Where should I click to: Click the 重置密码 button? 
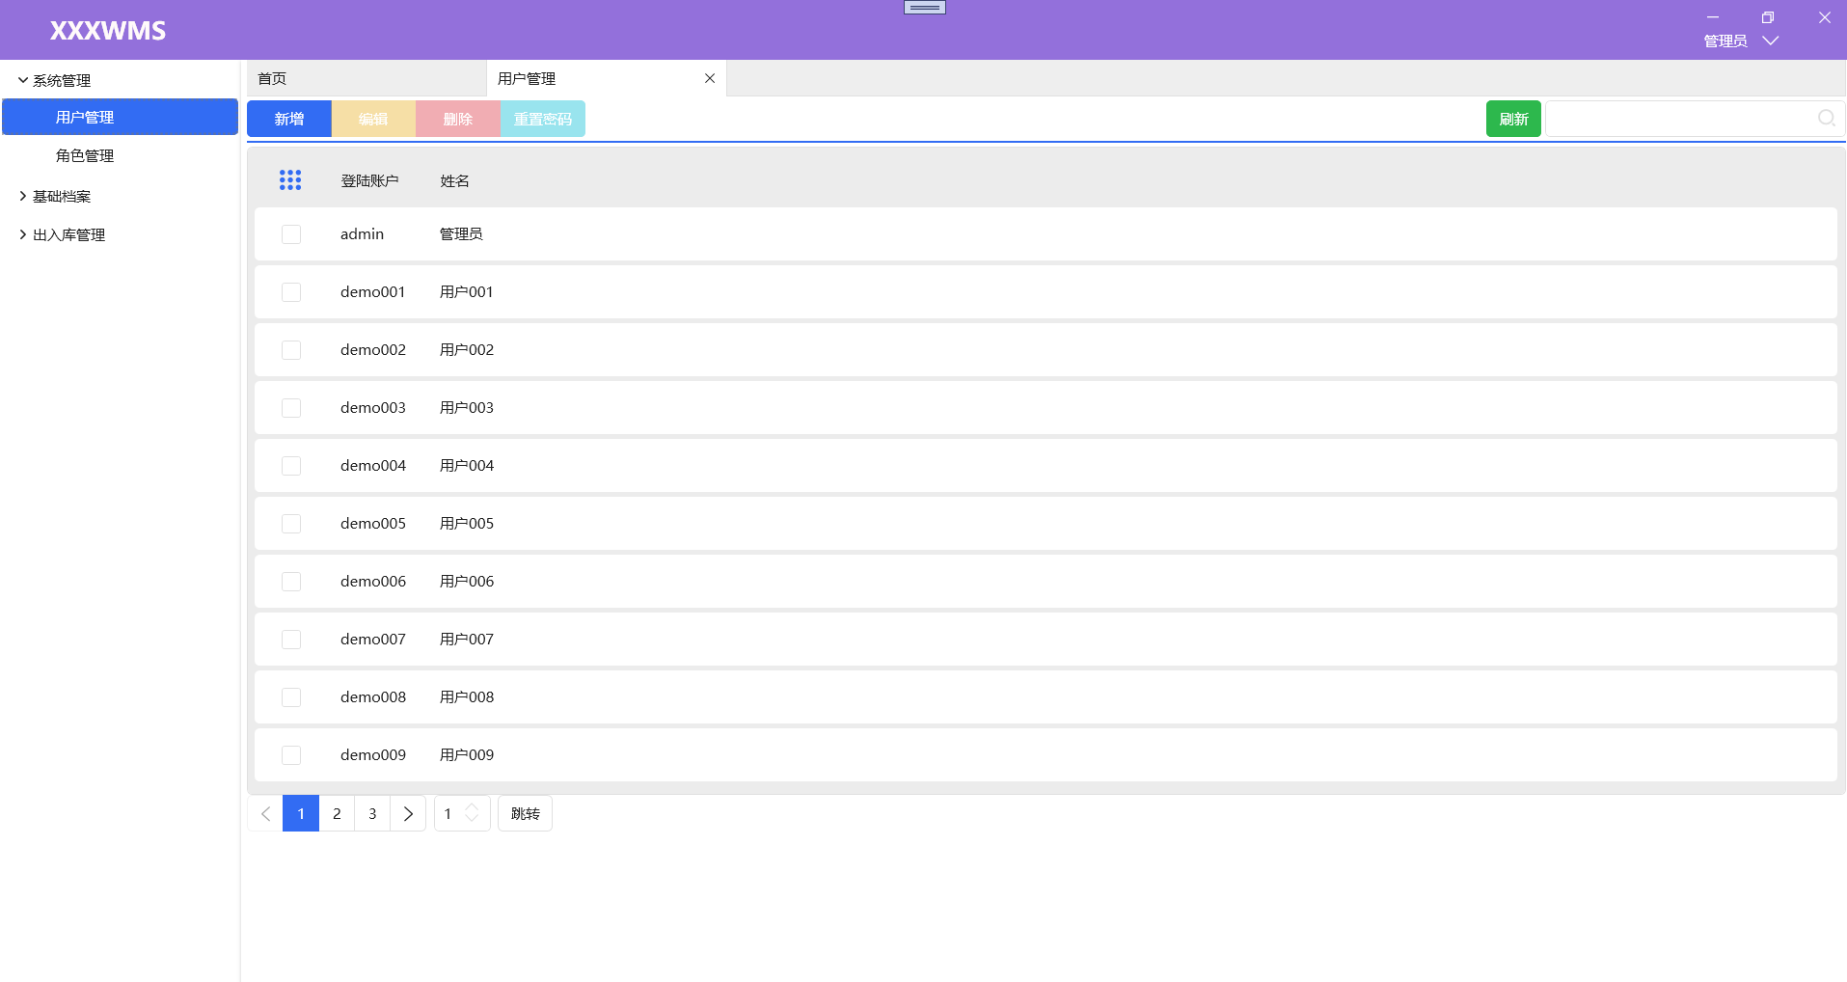543,119
